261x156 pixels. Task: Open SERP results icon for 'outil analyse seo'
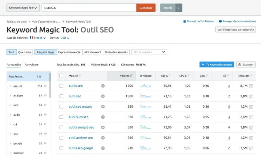[251, 138]
